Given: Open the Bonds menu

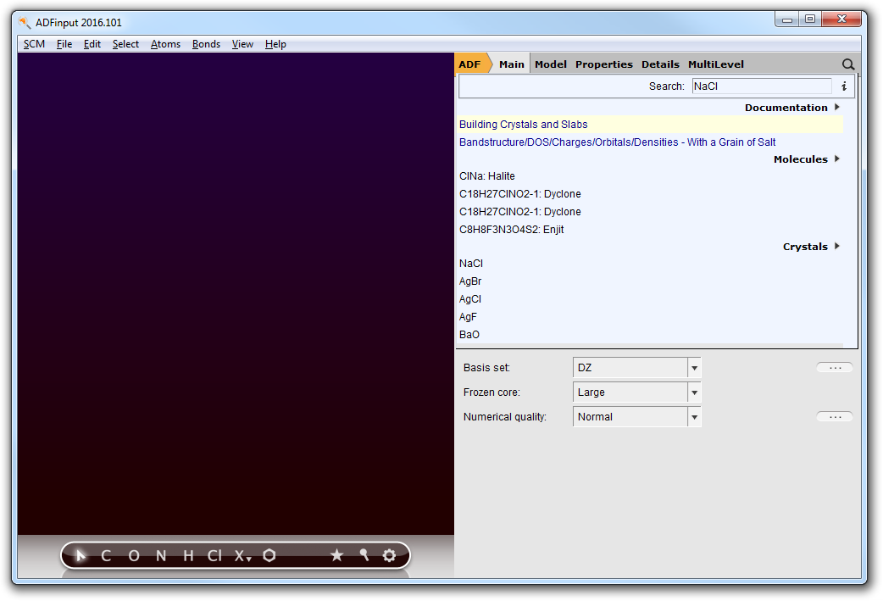Looking at the screenshot, I should point(206,44).
